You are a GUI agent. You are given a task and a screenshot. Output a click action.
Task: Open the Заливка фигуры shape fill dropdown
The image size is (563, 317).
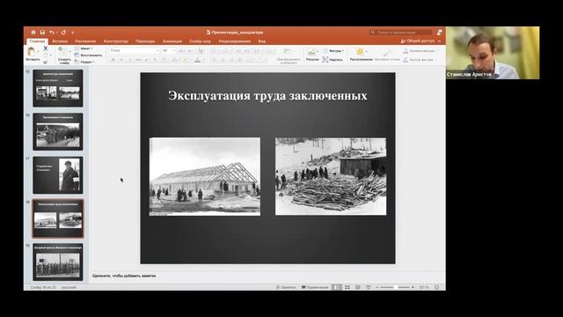(x=420, y=51)
